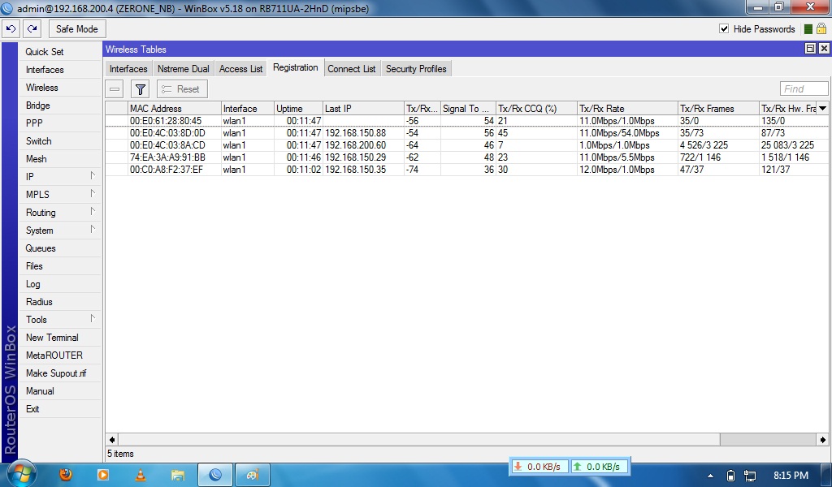Open Firefox from the taskbar
832x487 pixels.
point(65,474)
